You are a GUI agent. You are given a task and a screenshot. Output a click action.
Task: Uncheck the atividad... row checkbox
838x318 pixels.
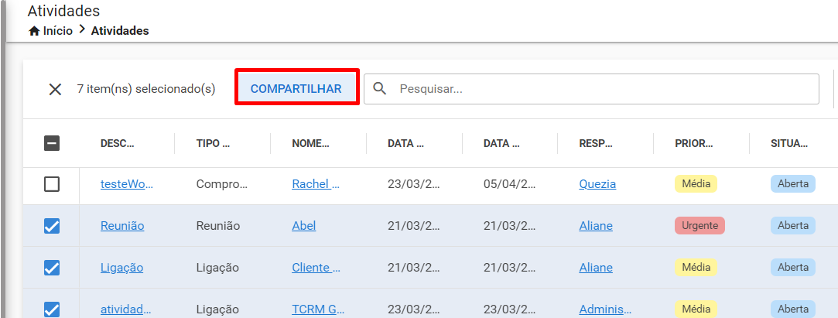click(52, 309)
